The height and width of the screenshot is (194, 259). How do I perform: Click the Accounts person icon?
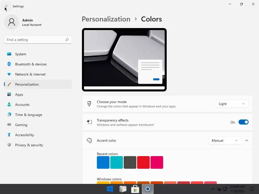(9, 104)
